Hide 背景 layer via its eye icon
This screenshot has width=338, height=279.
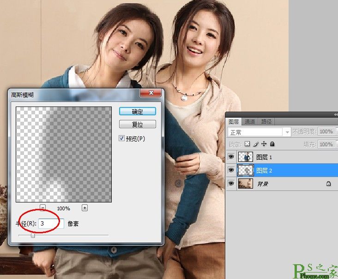click(231, 184)
